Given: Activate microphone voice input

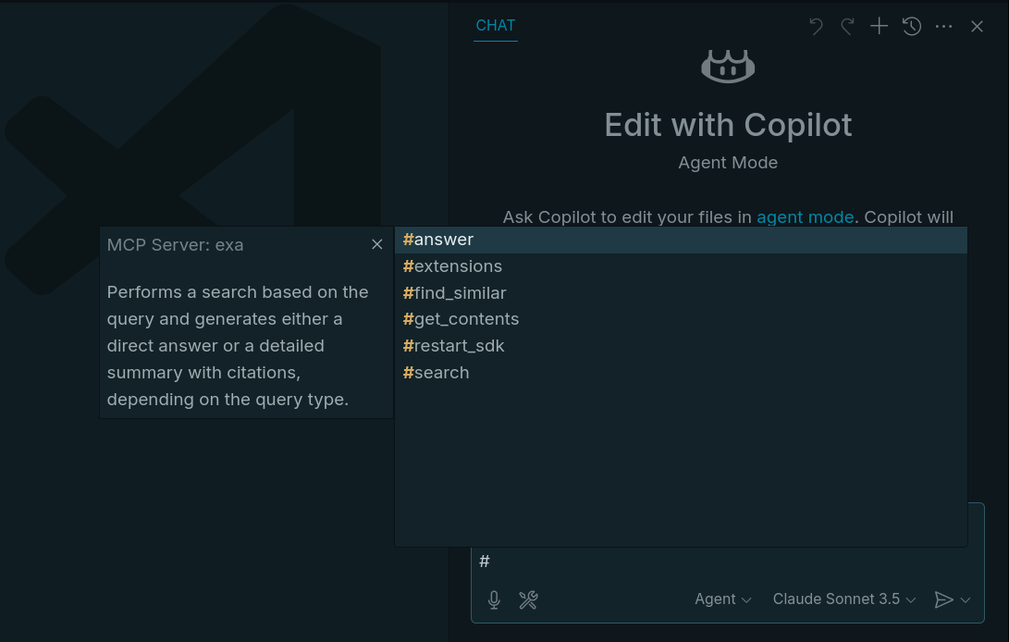Looking at the screenshot, I should (494, 599).
